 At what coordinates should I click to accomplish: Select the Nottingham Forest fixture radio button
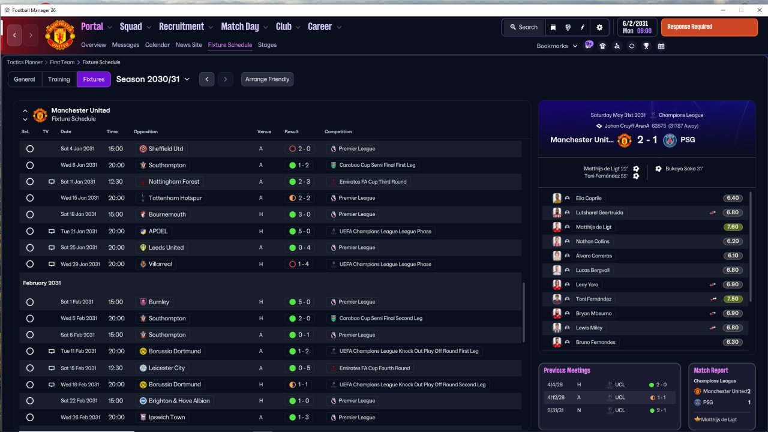pyautogui.click(x=29, y=182)
